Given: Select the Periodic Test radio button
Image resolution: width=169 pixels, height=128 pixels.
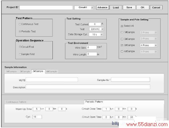Looking at the screenshot, I should coord(20,32).
